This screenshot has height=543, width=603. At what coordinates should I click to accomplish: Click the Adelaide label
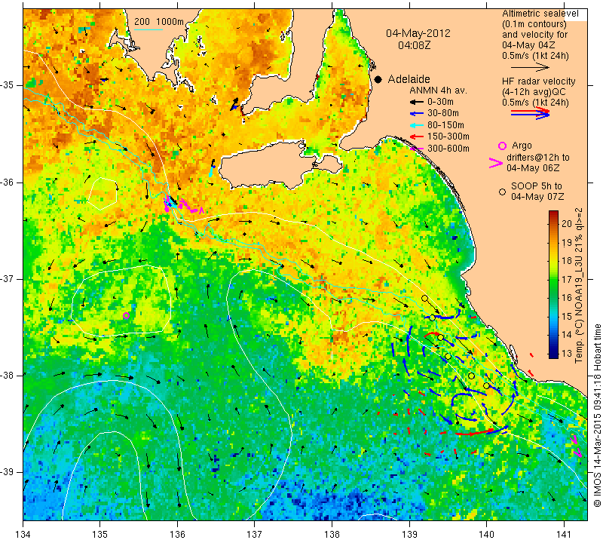click(x=409, y=79)
